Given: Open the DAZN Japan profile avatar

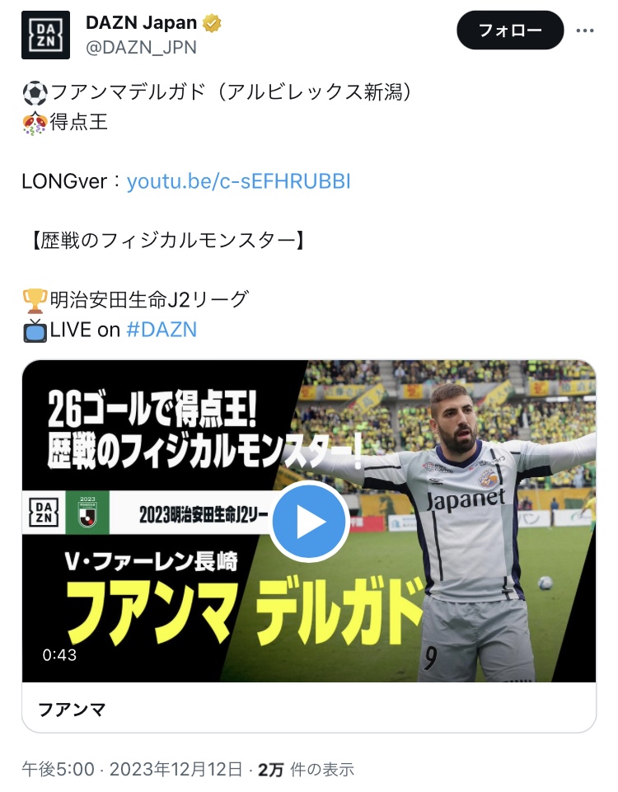Looking at the screenshot, I should (45, 35).
